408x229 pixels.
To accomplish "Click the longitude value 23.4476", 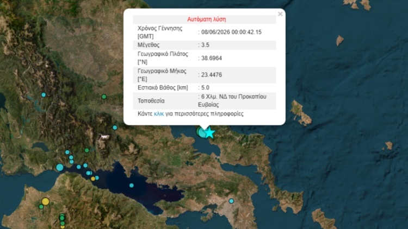I will (x=212, y=75).
